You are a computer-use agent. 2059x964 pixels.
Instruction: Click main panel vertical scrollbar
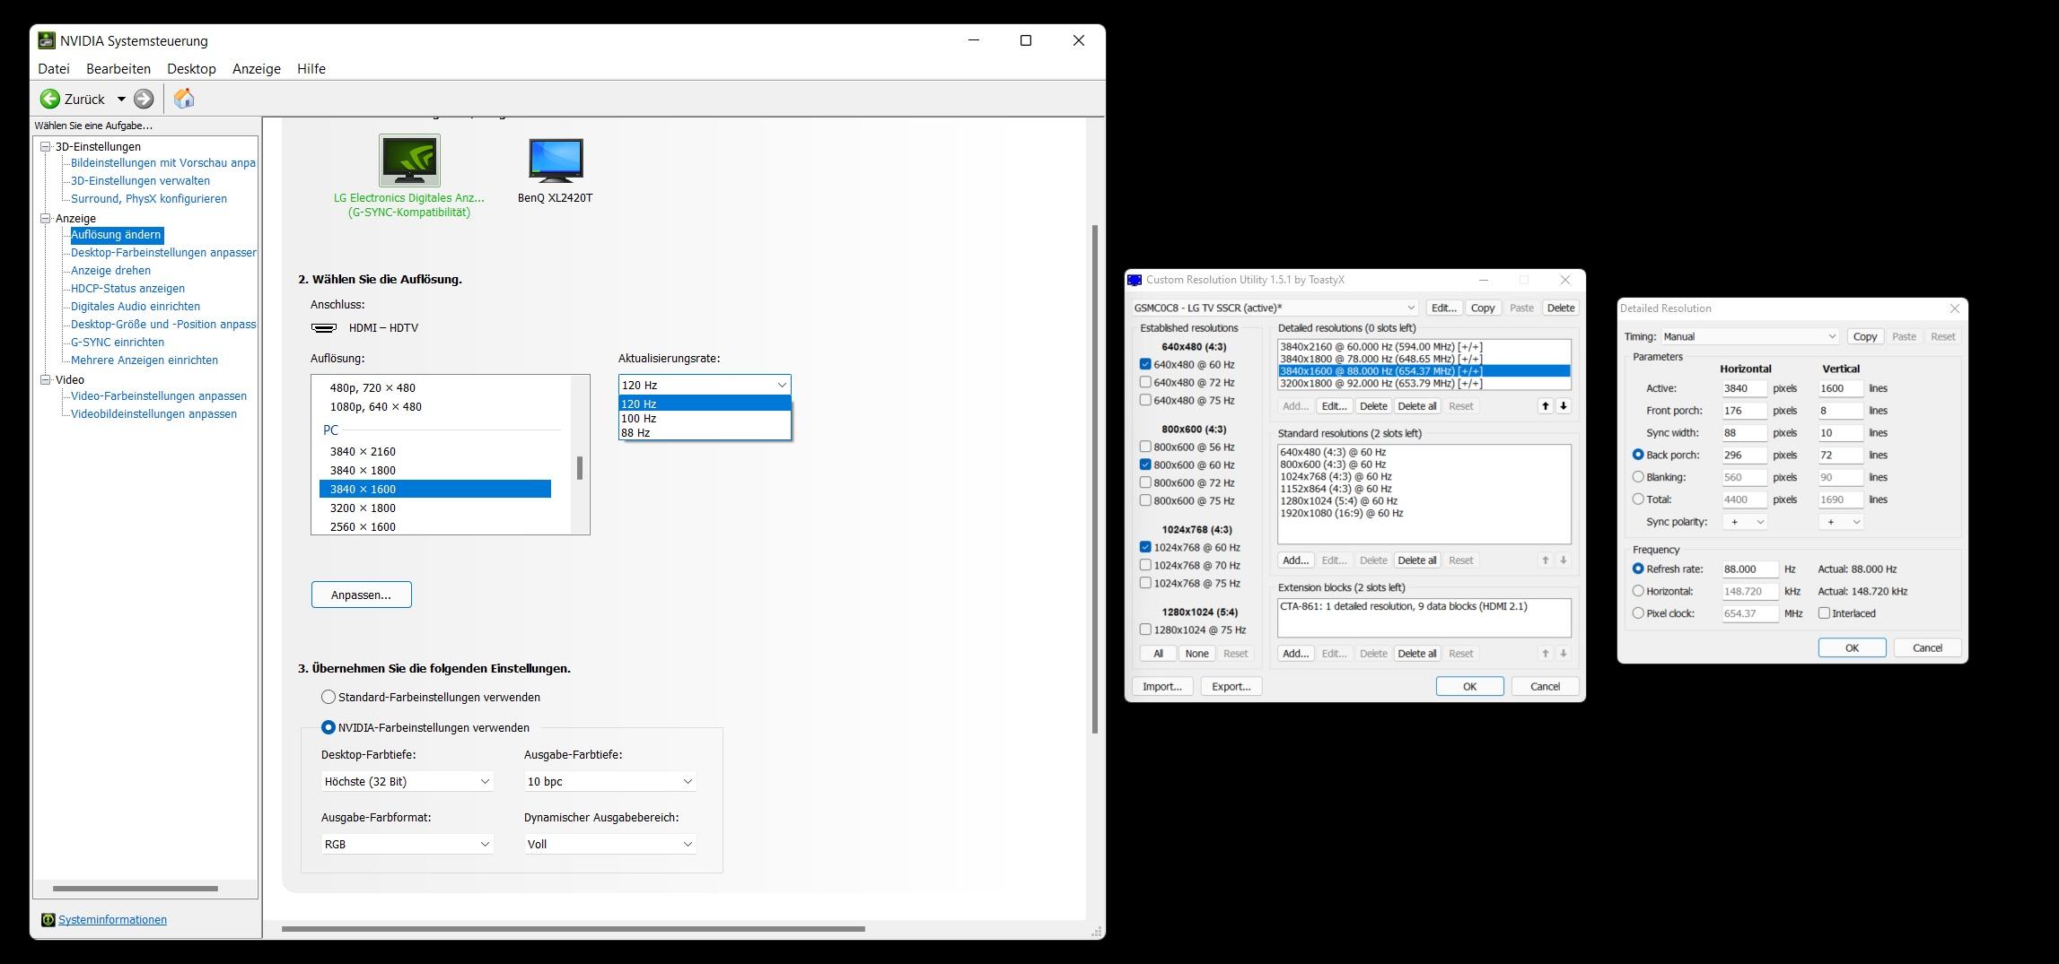tap(1094, 479)
